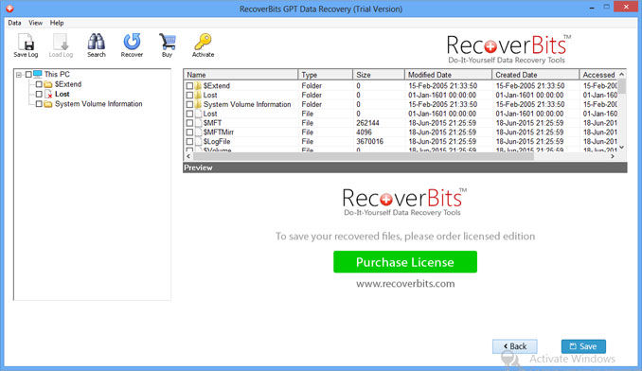Click the green Purchase License button

(405, 262)
